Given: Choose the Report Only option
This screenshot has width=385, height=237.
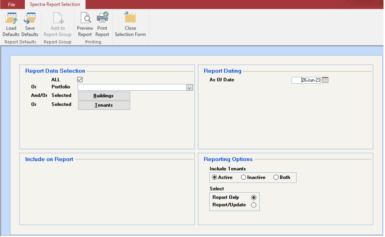Looking at the screenshot, I should point(254,197).
